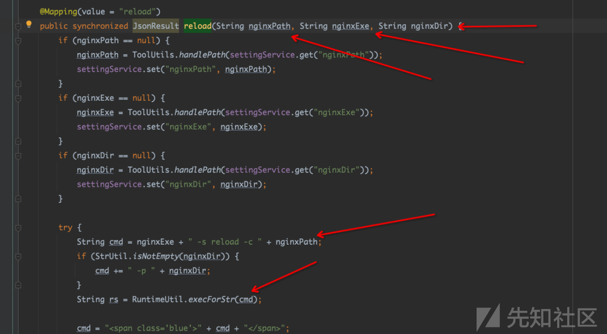Click the public keyword
607x334 pixels.
pos(54,26)
